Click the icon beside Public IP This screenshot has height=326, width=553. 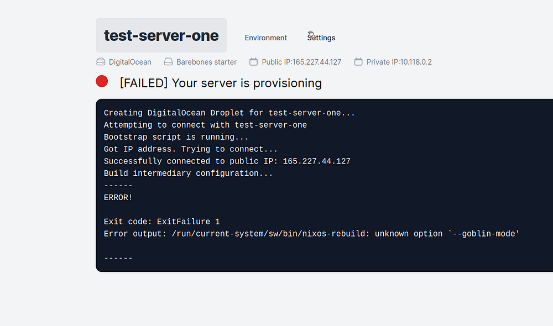click(254, 62)
